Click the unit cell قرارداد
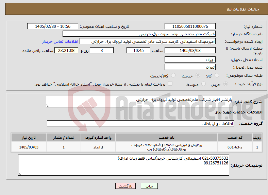Viewport: 268px width, 195px height. [98, 147]
